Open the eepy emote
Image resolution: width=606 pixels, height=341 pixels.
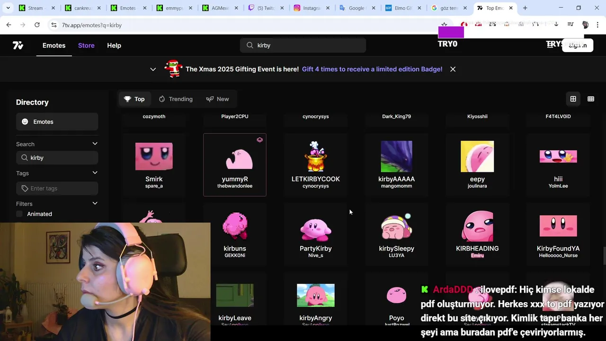point(477,164)
